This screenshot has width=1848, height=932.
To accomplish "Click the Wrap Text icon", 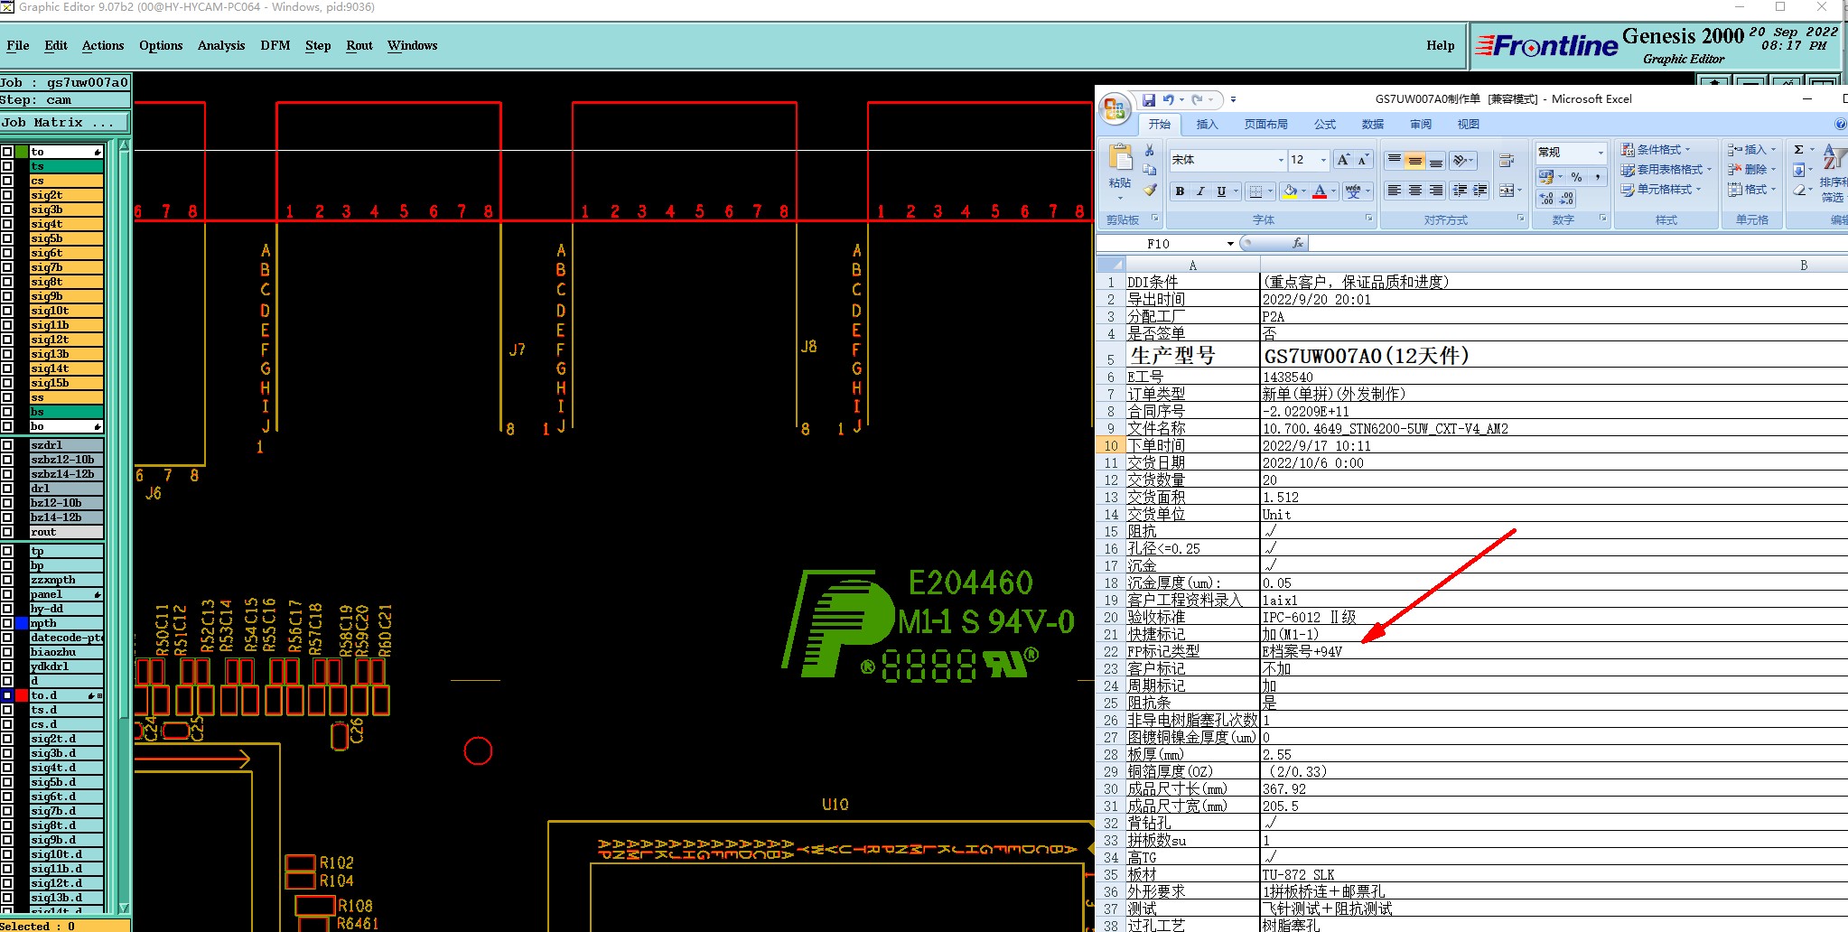I will pos(1507,161).
